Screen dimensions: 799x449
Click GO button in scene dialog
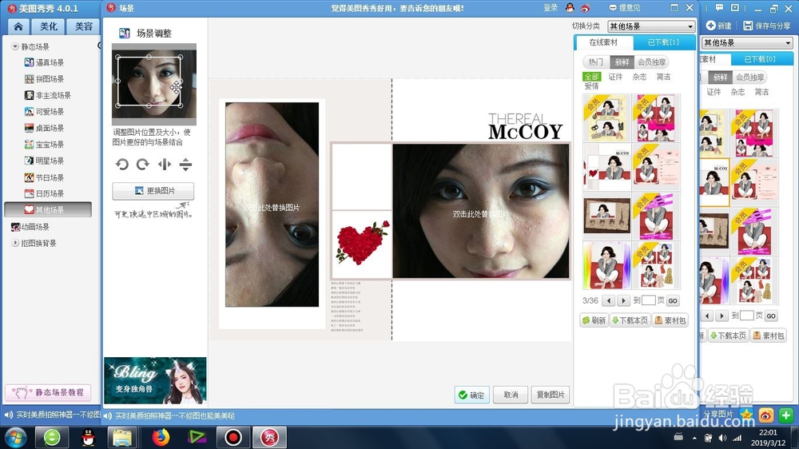[x=673, y=300]
